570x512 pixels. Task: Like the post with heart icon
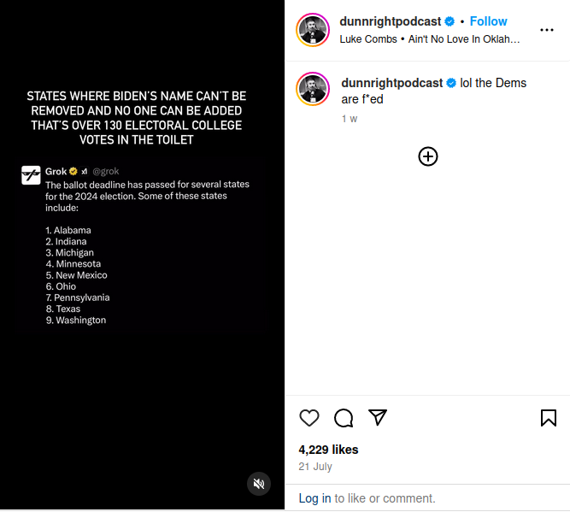pyautogui.click(x=309, y=418)
